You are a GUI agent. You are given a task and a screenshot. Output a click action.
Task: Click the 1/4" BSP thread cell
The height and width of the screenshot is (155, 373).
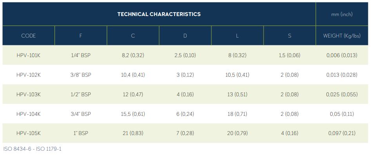pyautogui.click(x=81, y=55)
